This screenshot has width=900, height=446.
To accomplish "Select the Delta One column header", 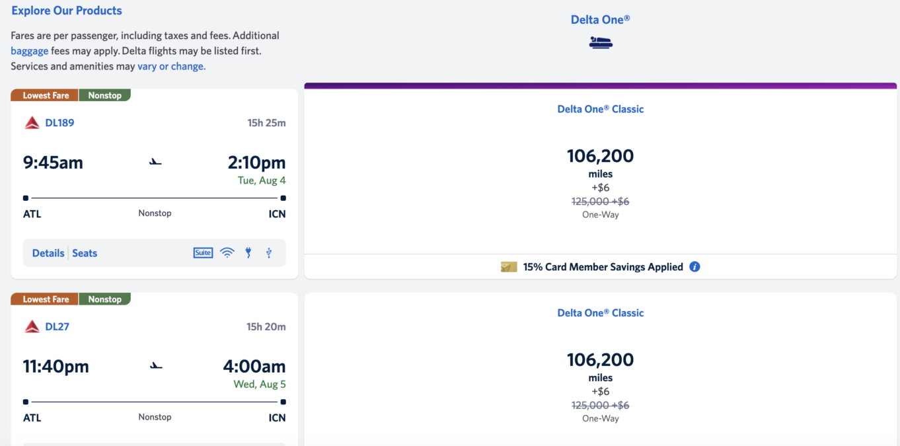I will (600, 20).
